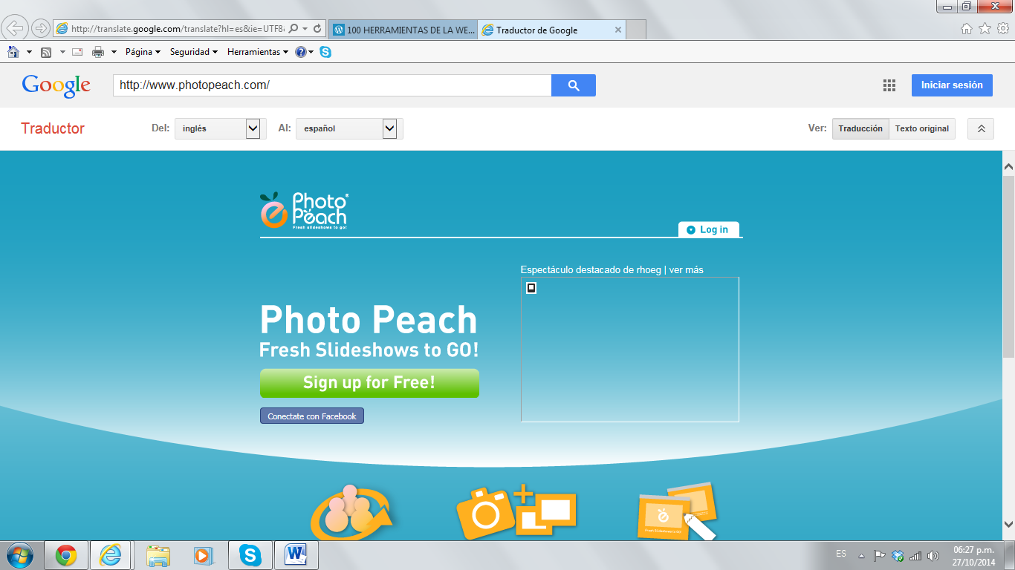Click the Google URL input field

click(x=331, y=85)
